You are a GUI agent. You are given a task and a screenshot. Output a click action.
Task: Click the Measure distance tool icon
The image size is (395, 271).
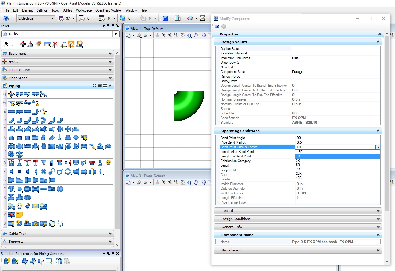point(63,44)
